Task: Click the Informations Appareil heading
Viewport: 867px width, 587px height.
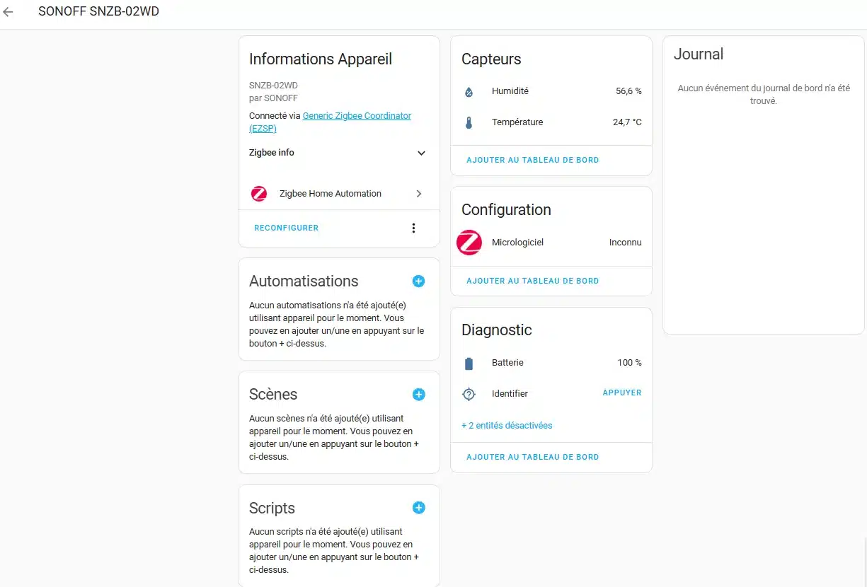Action: pos(321,59)
